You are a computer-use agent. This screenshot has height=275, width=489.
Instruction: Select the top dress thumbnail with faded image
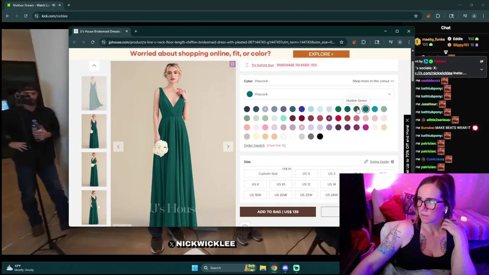pyautogui.click(x=94, y=93)
